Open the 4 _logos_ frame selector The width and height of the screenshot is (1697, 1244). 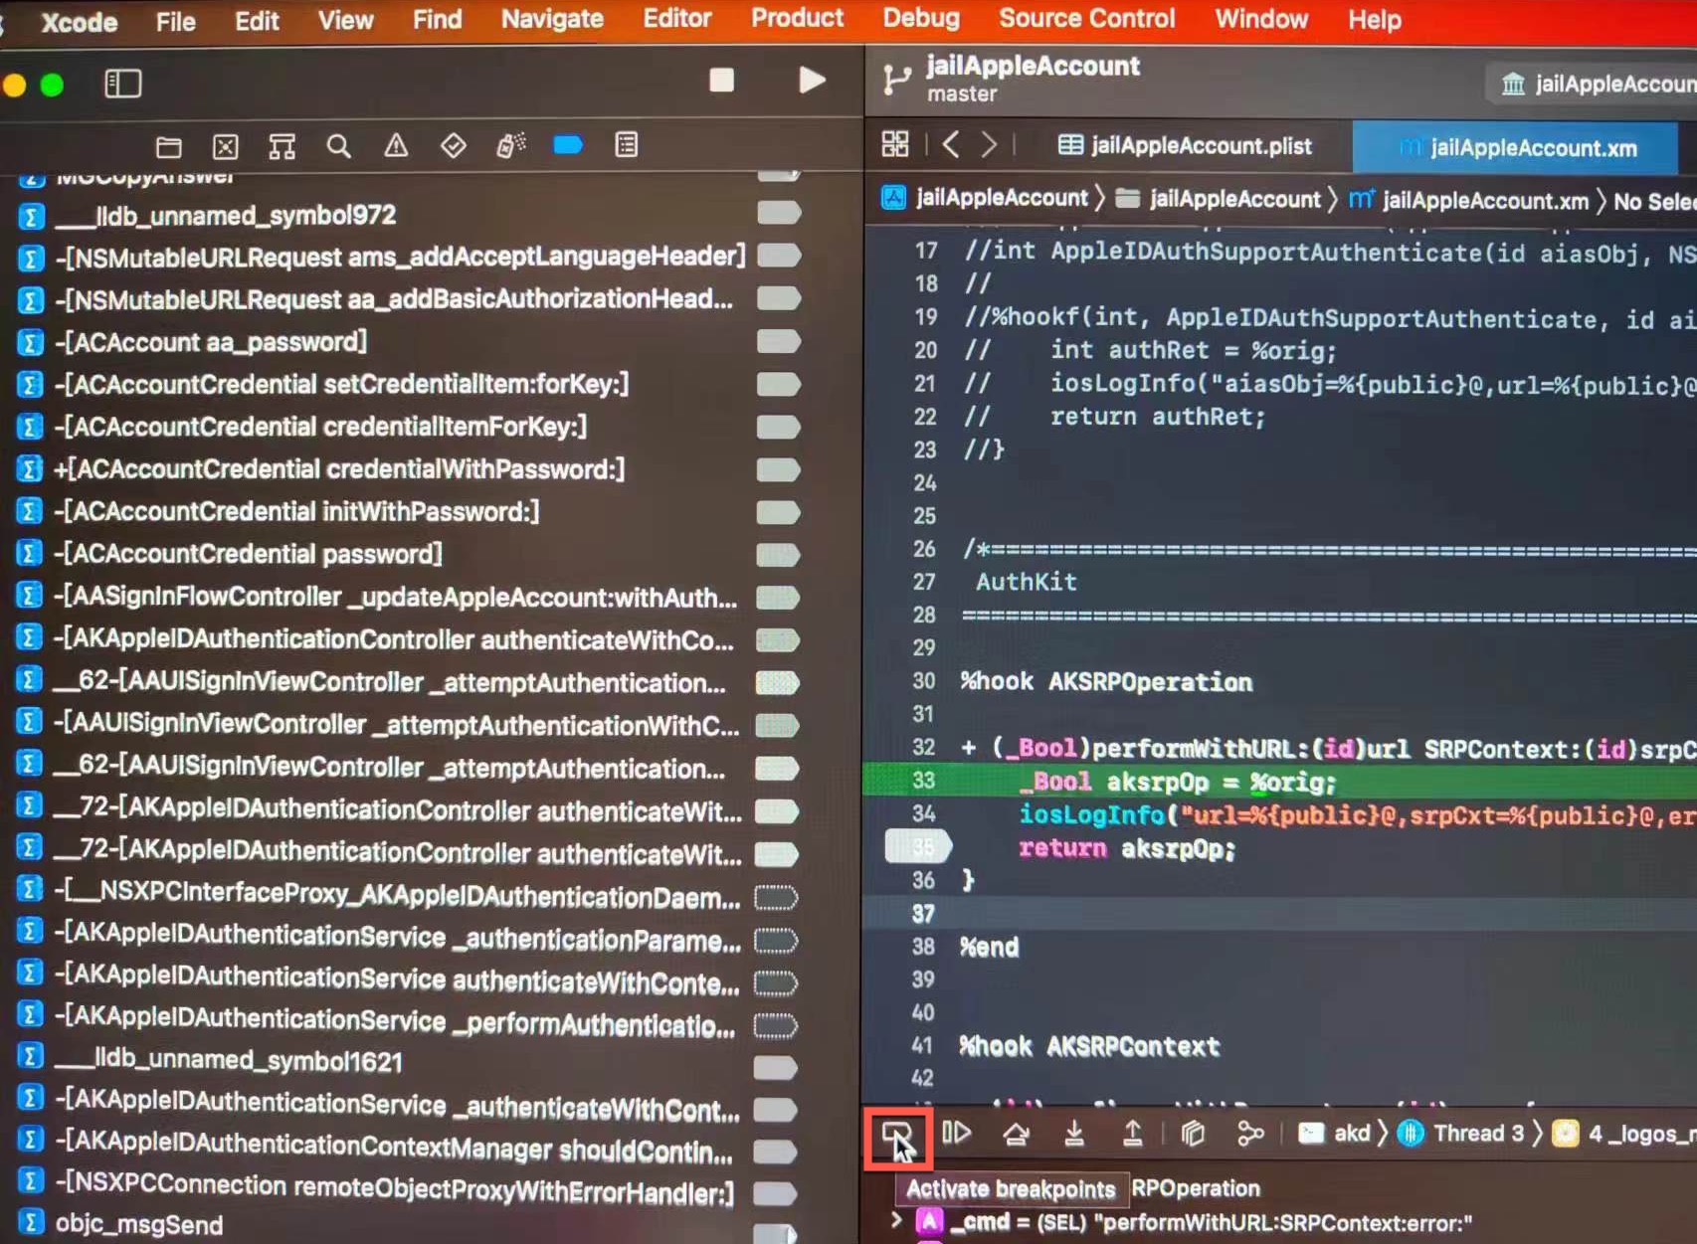click(x=1623, y=1134)
